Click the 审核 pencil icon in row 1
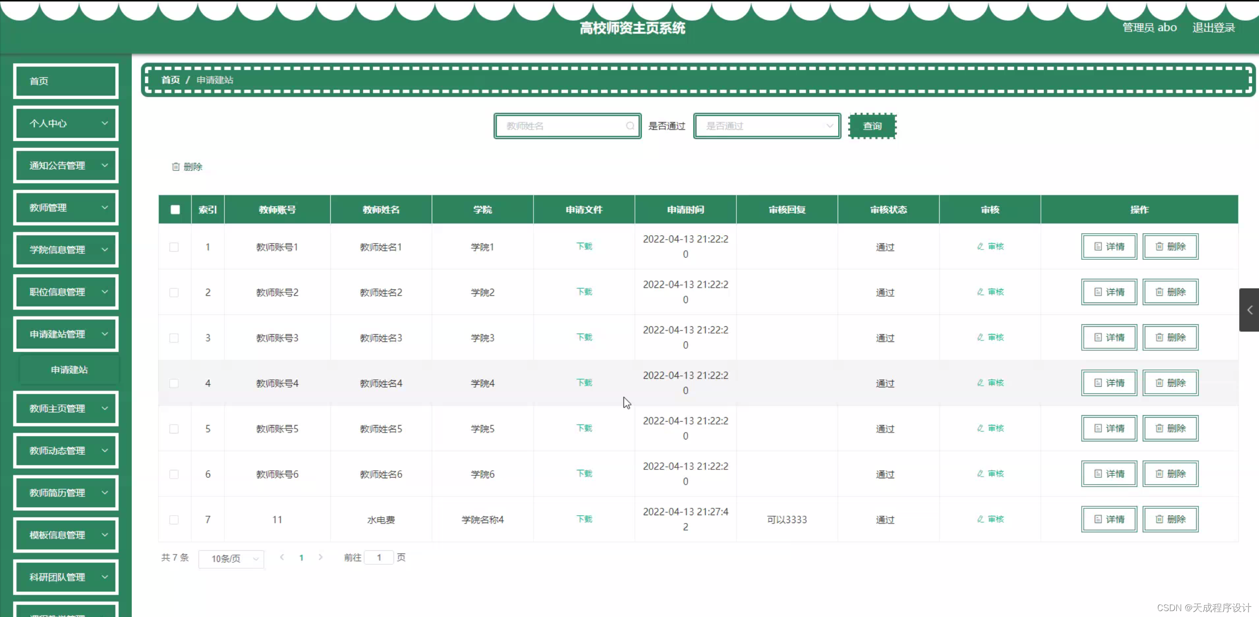This screenshot has width=1259, height=617. pyautogui.click(x=980, y=247)
